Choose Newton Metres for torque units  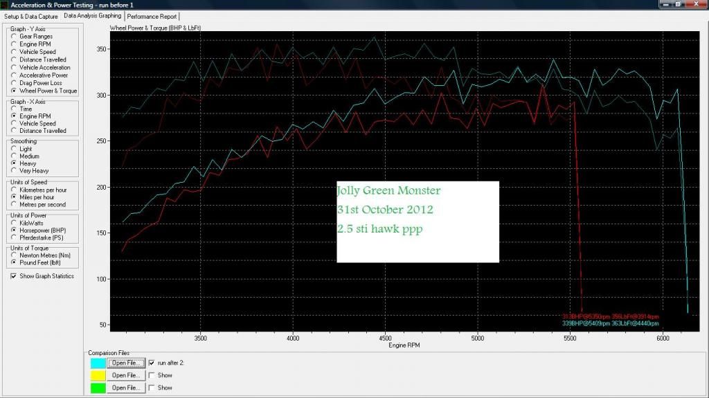click(14, 255)
